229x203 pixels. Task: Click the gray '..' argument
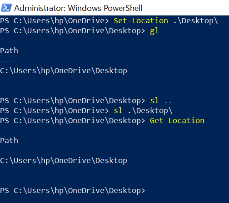(168, 102)
